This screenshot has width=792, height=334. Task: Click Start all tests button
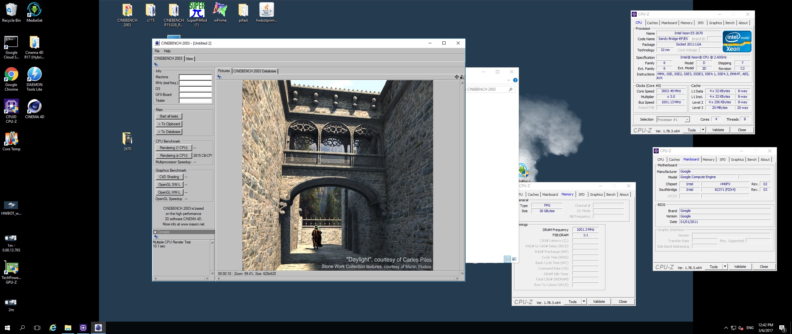click(x=169, y=116)
